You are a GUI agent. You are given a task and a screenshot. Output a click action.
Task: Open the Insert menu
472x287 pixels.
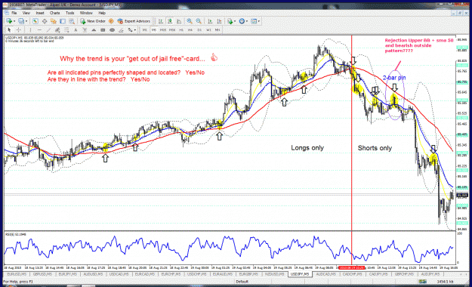[x=40, y=13]
